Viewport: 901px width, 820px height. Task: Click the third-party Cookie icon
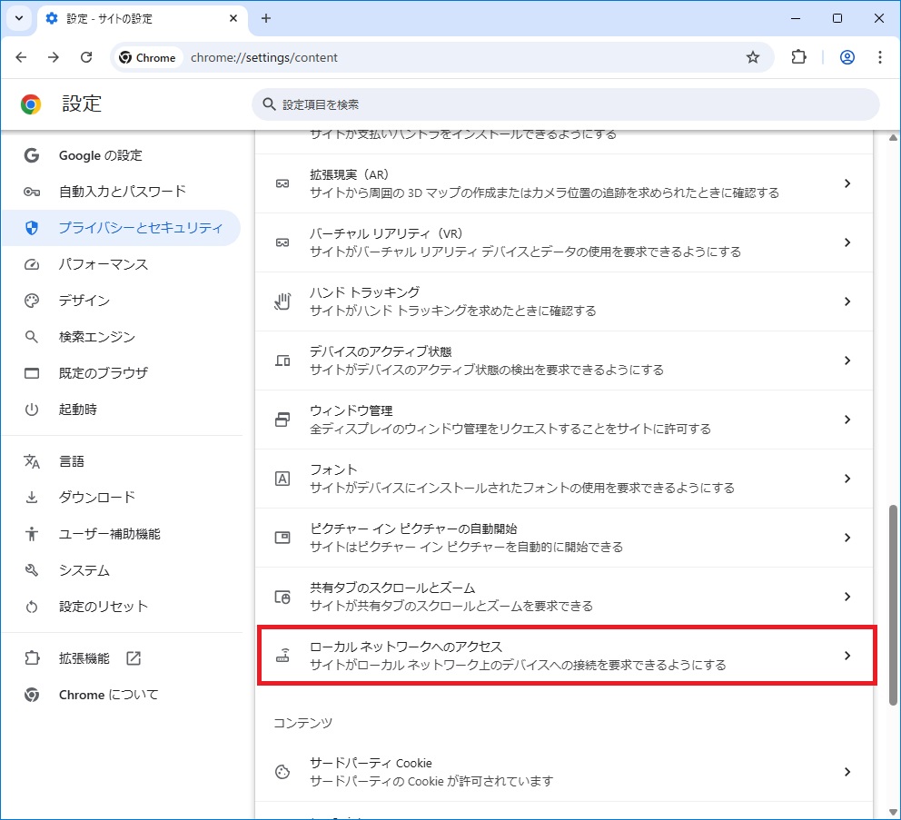282,772
